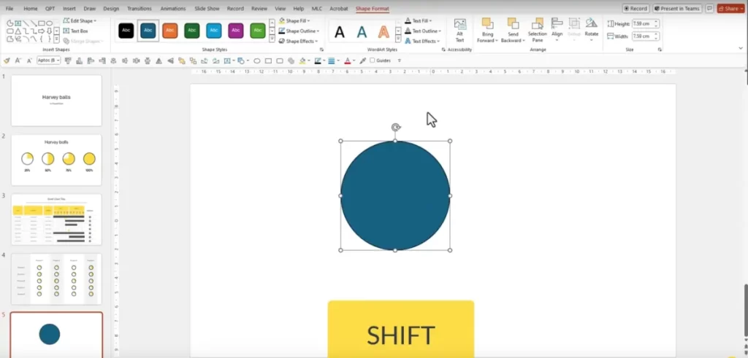Open Shape Styles dialog launcher
748x358 pixels.
tap(321, 50)
